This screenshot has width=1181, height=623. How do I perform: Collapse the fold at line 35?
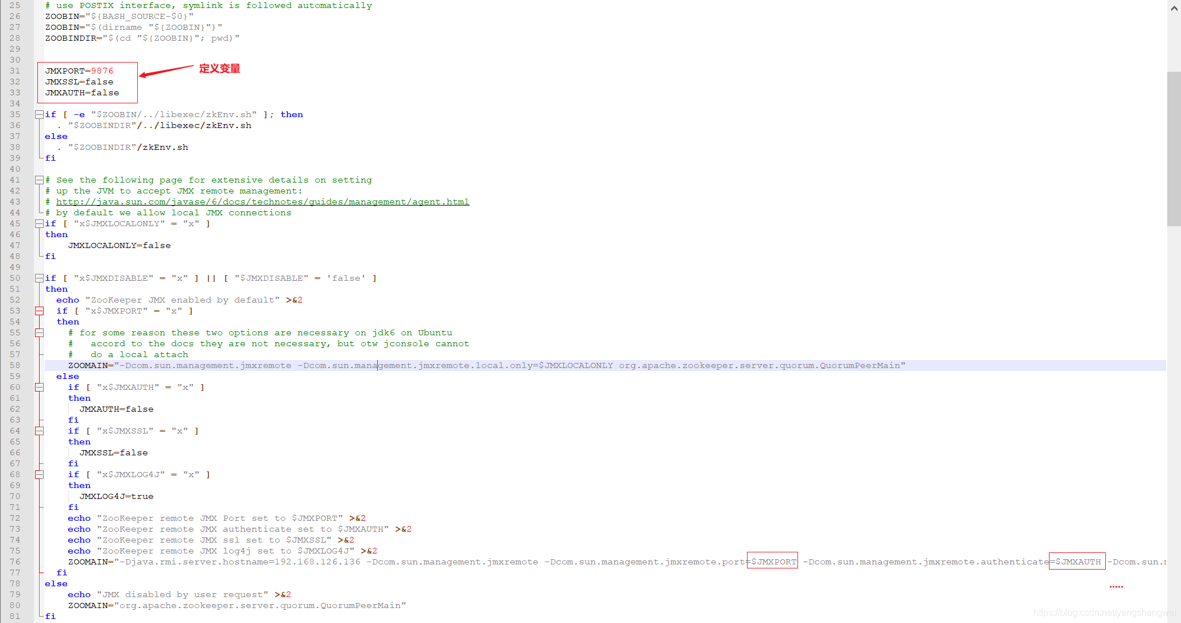(39, 114)
